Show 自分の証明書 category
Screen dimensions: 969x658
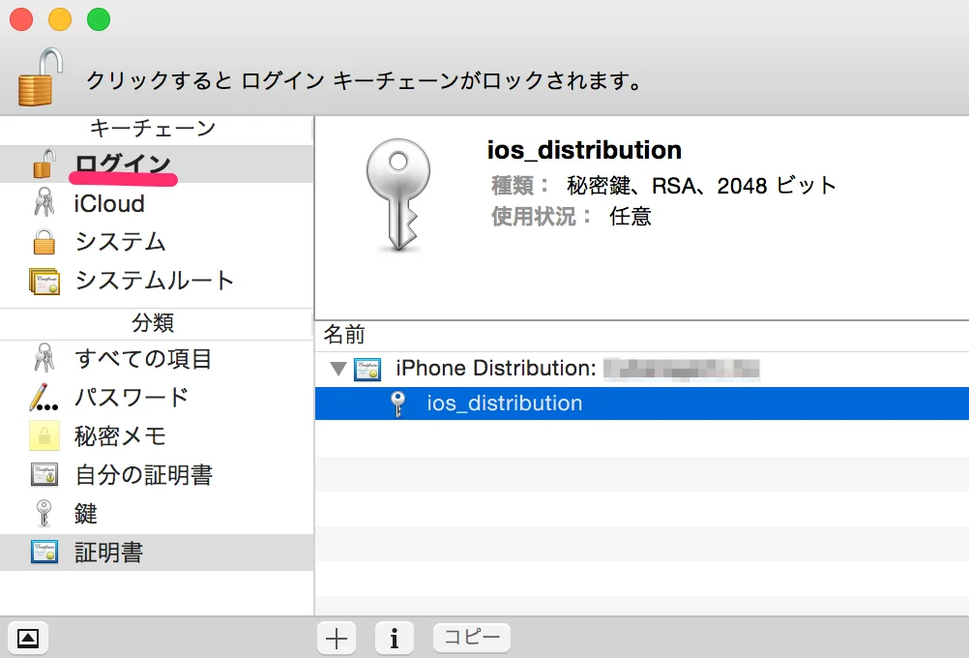157,475
